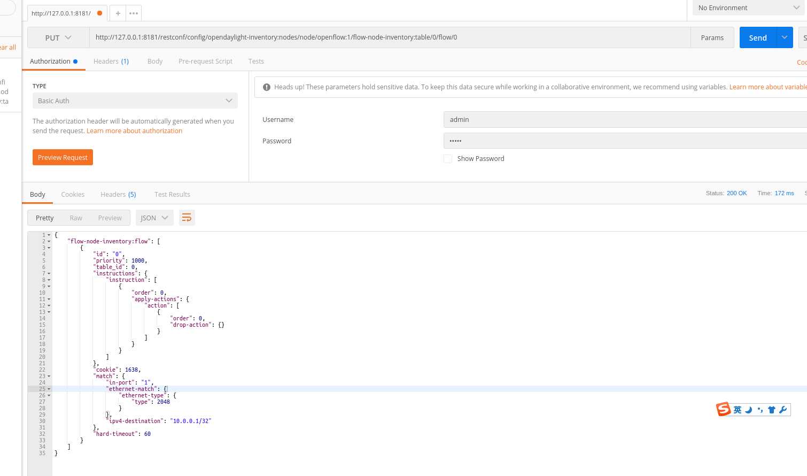807x476 pixels.
Task: Open a new request tab with plus icon
Action: [118, 13]
